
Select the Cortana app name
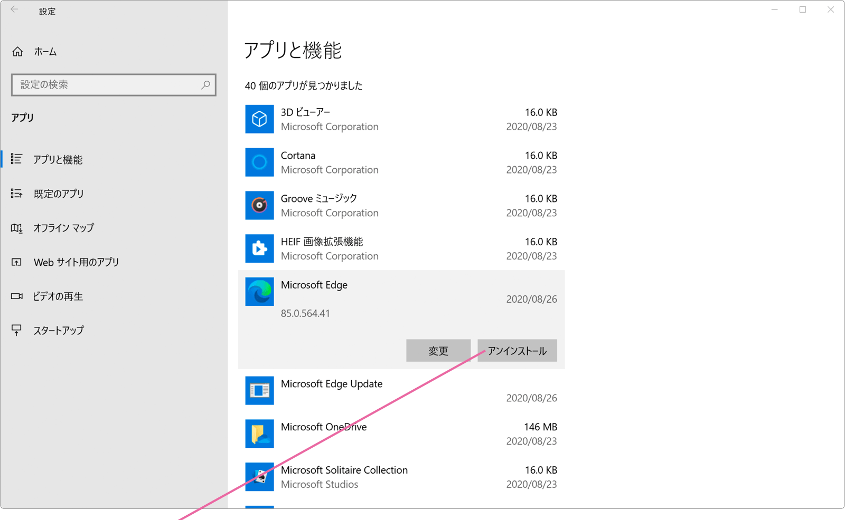point(298,156)
